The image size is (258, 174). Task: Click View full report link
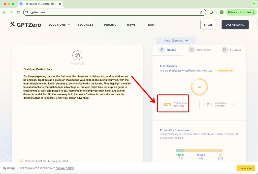(176, 40)
